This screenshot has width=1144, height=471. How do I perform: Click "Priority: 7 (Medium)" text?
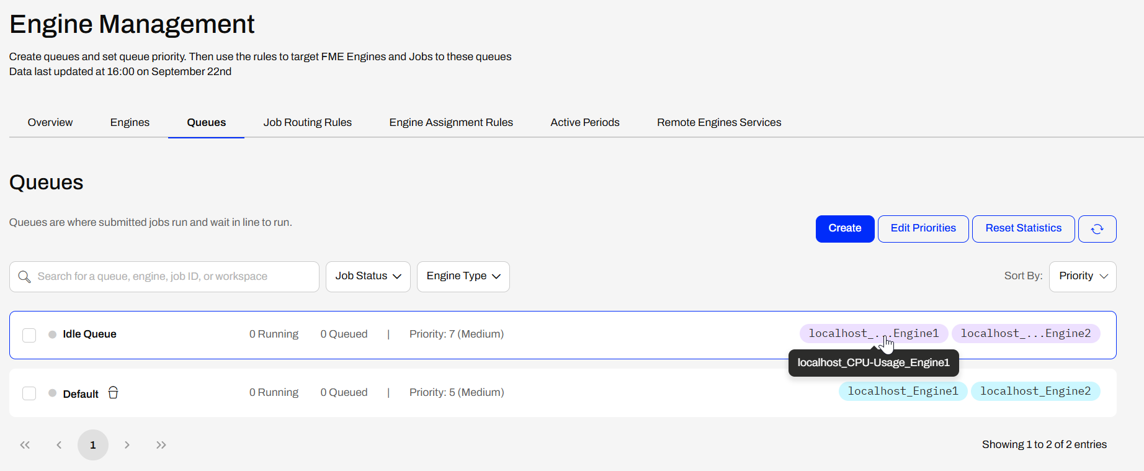(x=457, y=334)
